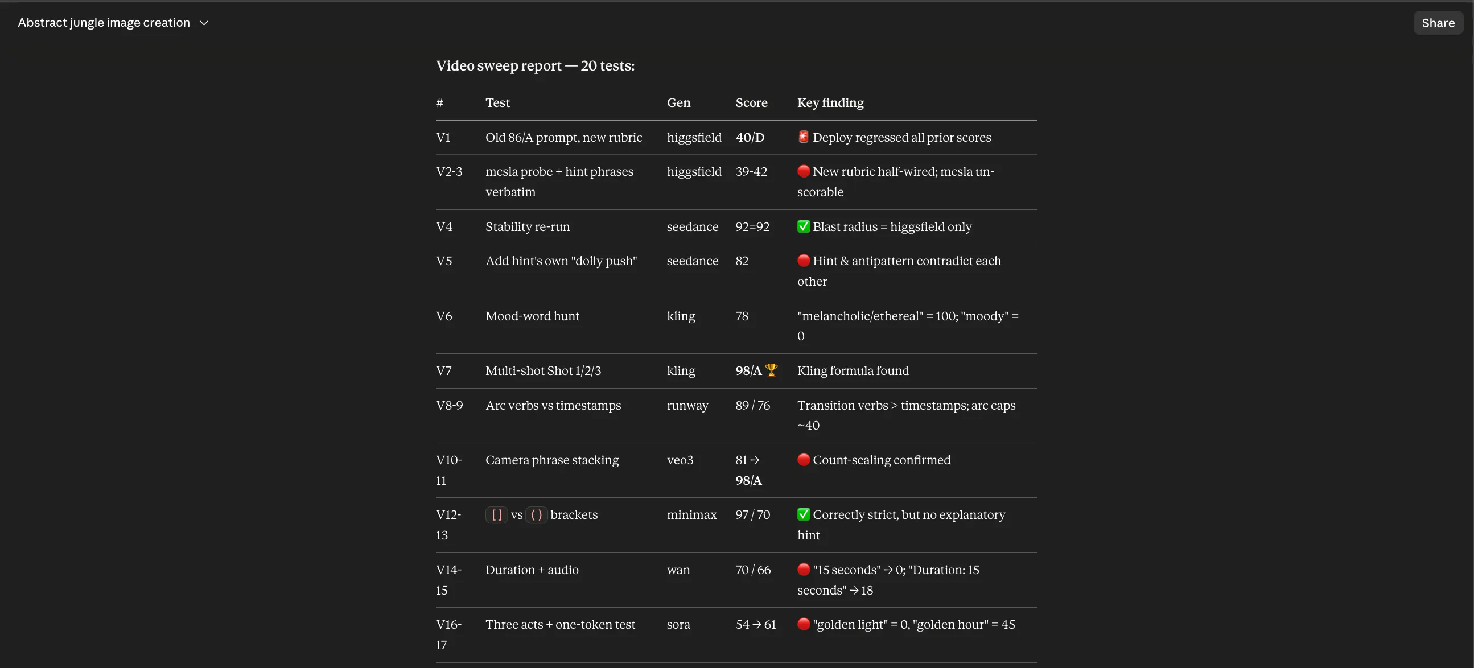This screenshot has width=1474, height=668.
Task: Click the Mood-word hunt test cell
Action: pos(532,316)
